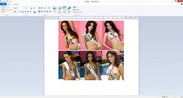Screen dimensions: 183x98
Task: Save the document from quick access toolbar
Action: pos(4,1)
